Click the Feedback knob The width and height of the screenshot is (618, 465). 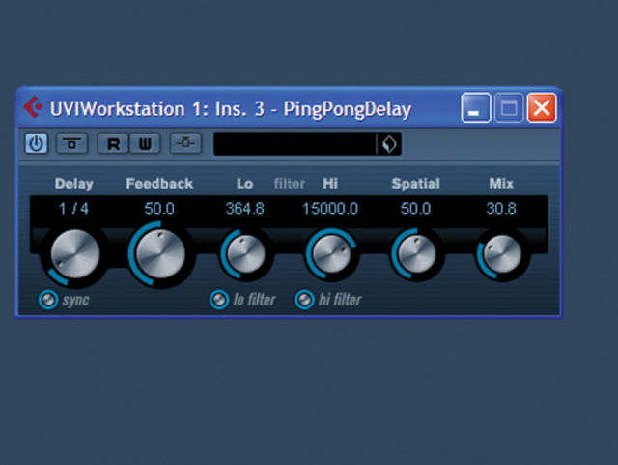160,254
